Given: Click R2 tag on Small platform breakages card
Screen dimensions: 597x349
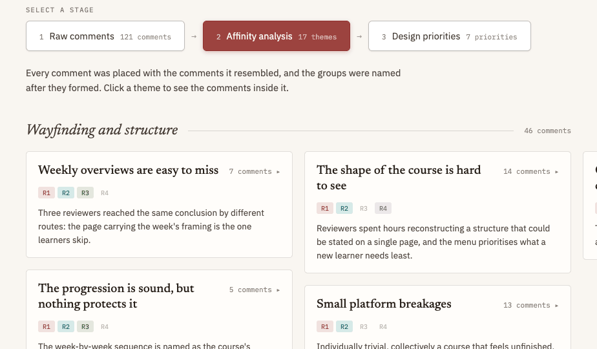Looking at the screenshot, I should click(344, 326).
